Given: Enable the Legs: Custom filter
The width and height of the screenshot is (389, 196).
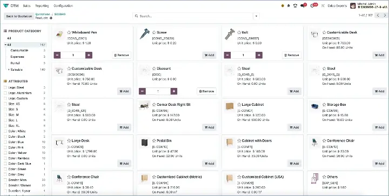Looking at the screenshot, I should (5, 99).
